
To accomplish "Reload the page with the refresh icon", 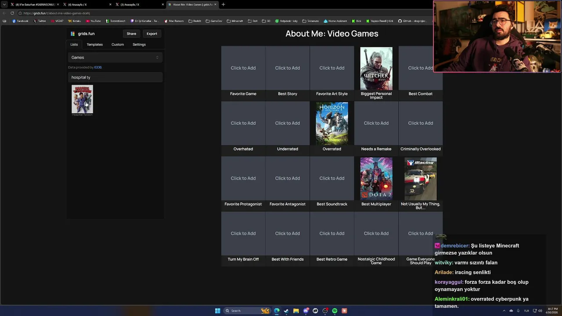I will click(12, 13).
